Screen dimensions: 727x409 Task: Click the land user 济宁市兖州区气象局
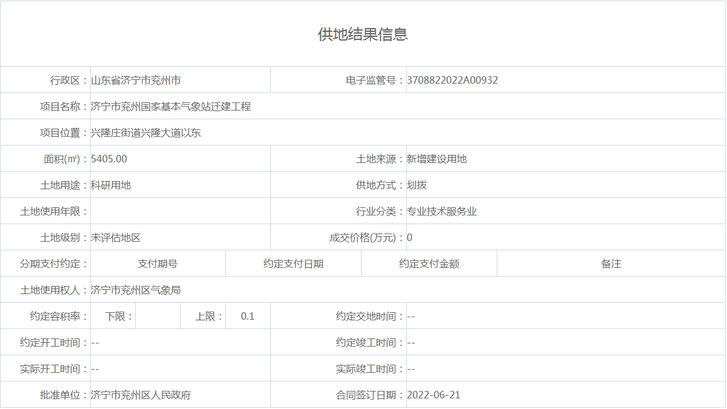[136, 290]
